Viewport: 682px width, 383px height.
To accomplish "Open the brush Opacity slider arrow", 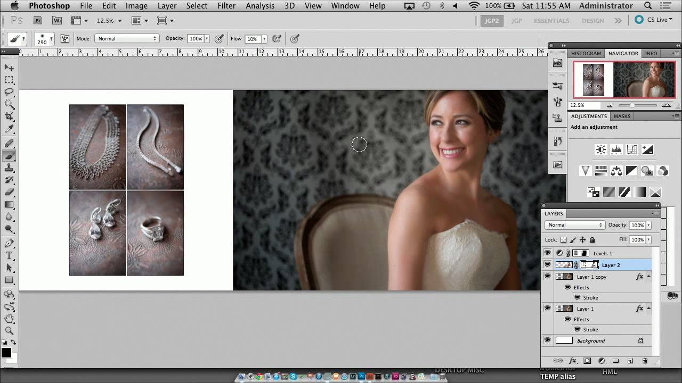I will point(207,39).
